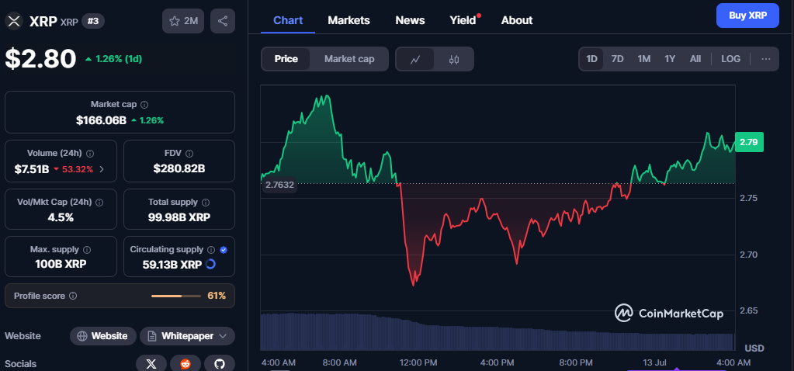Click the volume bars below the chart
The image size is (794, 371).
tap(498, 332)
